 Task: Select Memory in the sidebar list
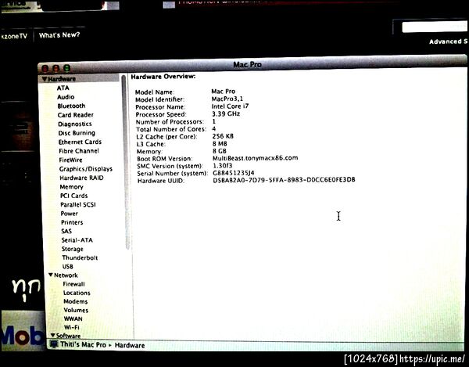pos(72,187)
